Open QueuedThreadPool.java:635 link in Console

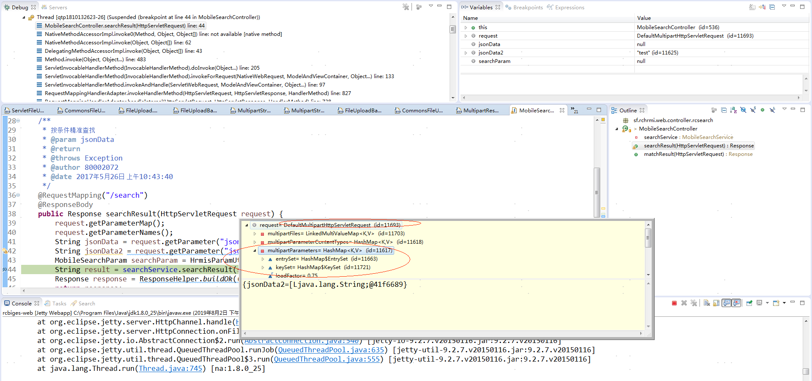tap(331, 350)
